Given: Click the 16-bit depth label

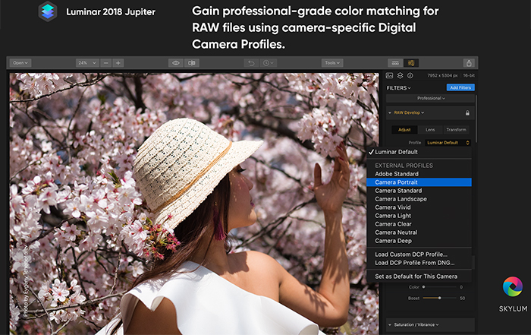Looking at the screenshot, I should tap(469, 76).
